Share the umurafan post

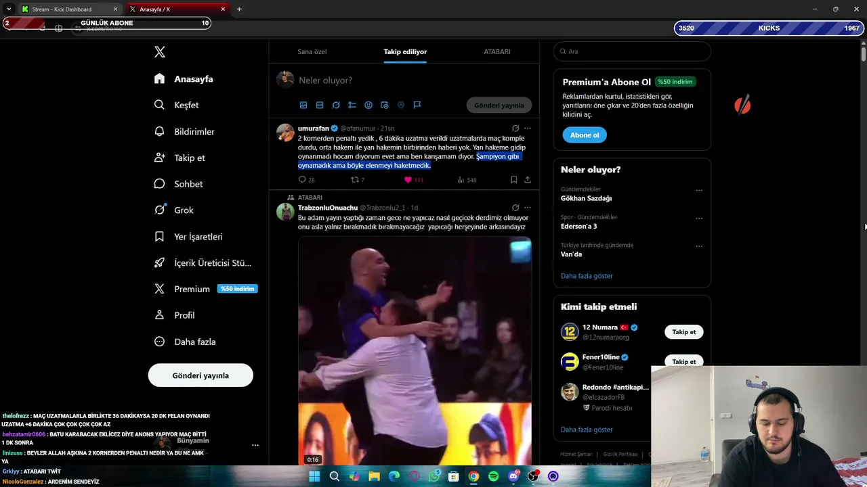pos(528,180)
